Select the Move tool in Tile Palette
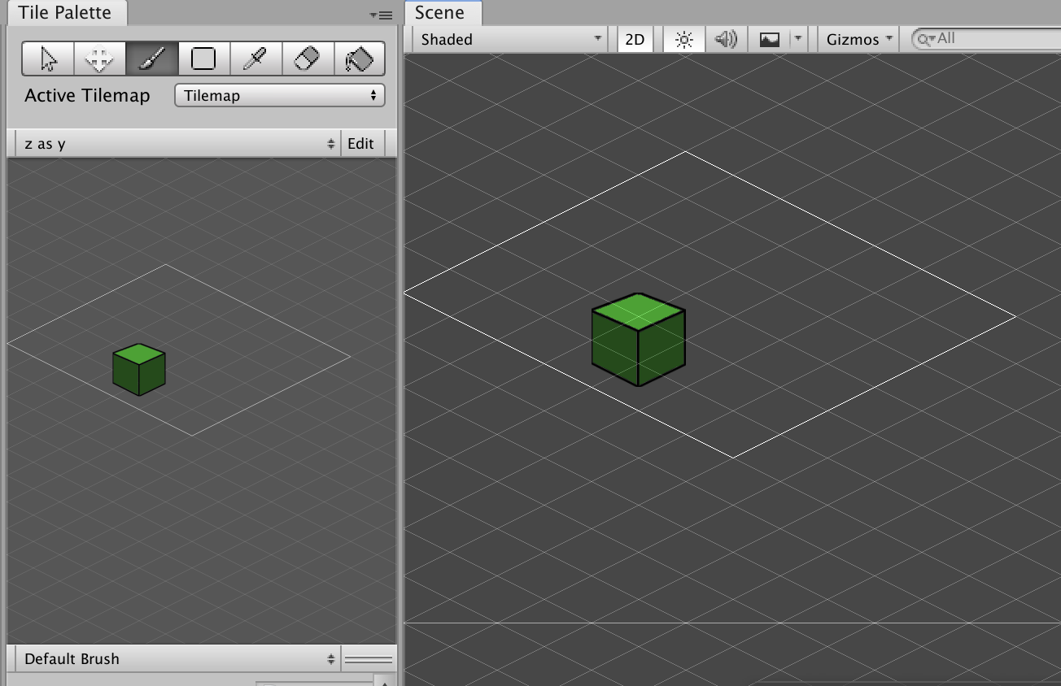 [99, 59]
